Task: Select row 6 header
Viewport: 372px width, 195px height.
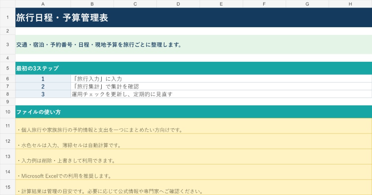Action: click(x=8, y=78)
